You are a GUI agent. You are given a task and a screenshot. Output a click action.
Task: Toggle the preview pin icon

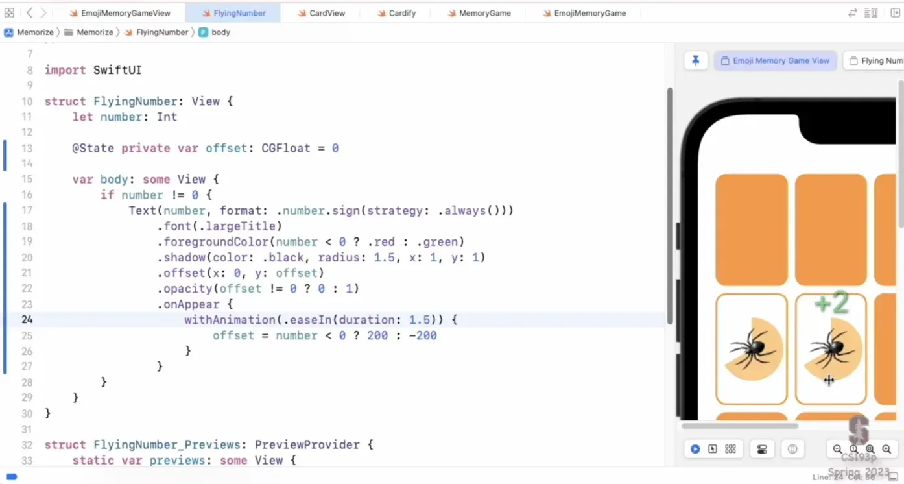pyautogui.click(x=696, y=61)
